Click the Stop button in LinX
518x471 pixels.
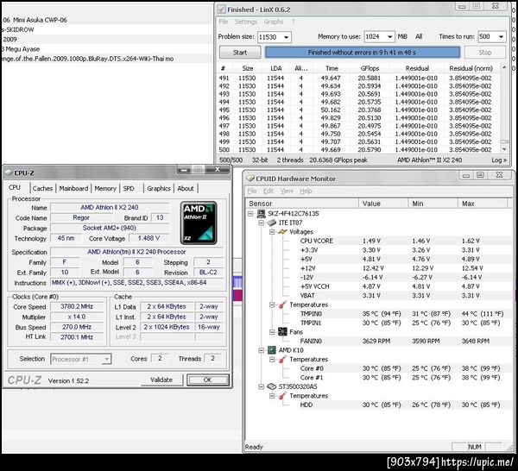484,52
